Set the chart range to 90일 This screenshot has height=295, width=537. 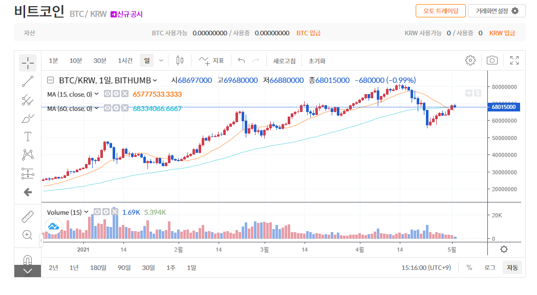tap(124, 267)
